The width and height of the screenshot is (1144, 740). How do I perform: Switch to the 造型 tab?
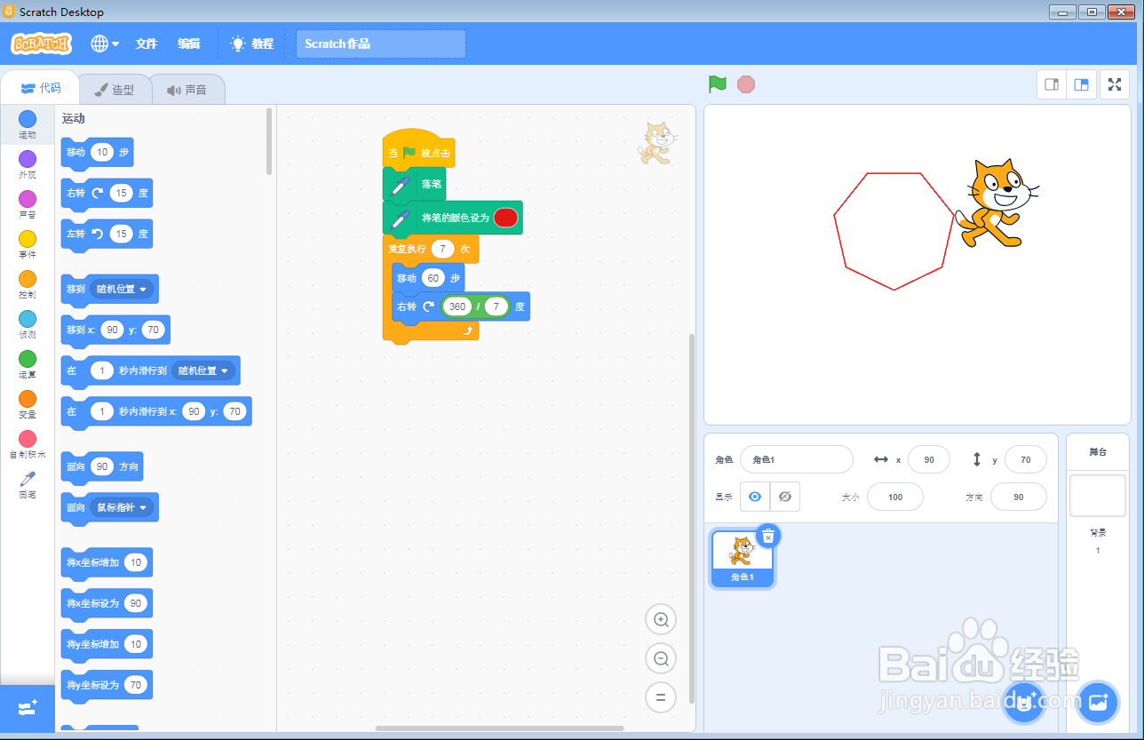click(115, 89)
